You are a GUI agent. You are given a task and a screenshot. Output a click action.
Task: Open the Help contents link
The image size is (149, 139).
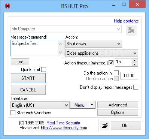click(x=126, y=21)
